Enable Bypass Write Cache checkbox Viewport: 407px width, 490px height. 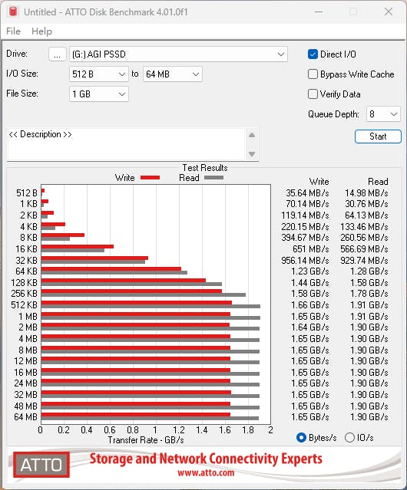pyautogui.click(x=313, y=74)
